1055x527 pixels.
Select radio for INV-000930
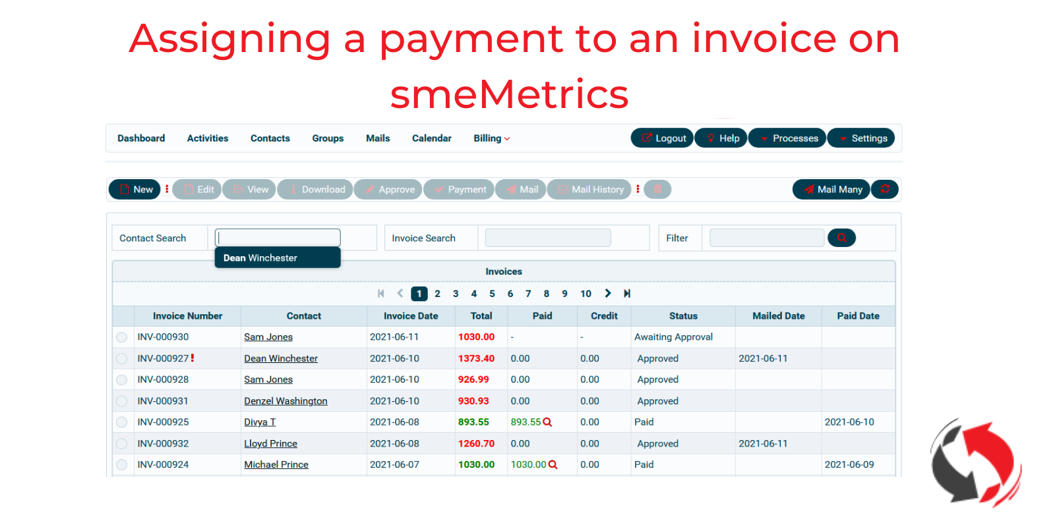(121, 337)
